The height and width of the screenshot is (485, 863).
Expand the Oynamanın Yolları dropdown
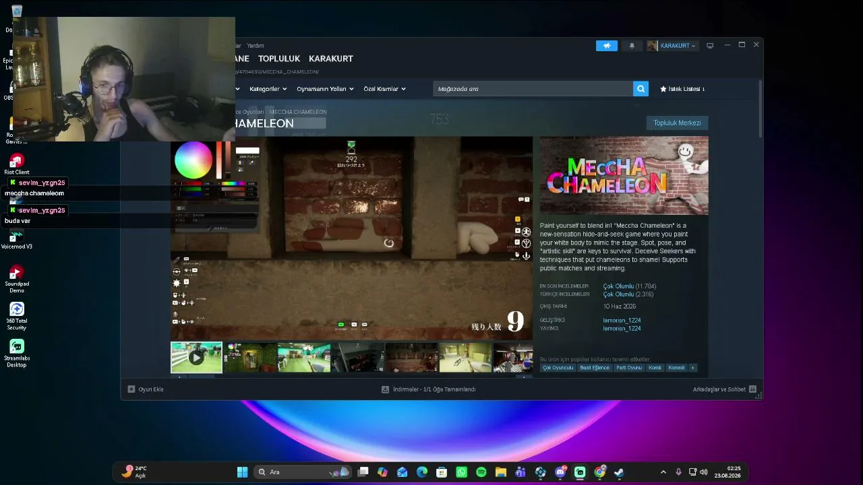[325, 89]
